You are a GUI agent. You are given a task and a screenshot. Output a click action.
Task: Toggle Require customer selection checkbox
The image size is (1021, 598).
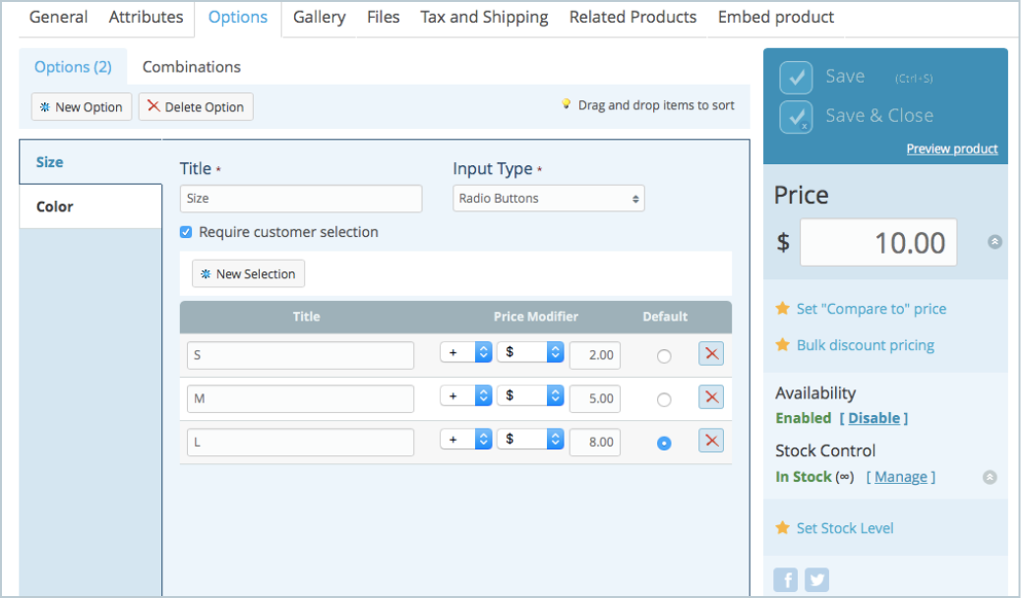coord(186,232)
